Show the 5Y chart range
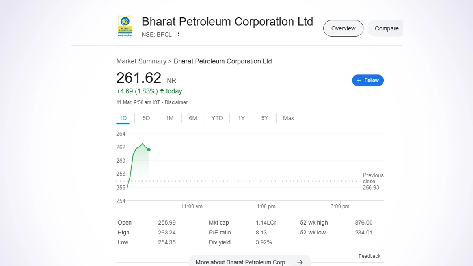The height and width of the screenshot is (266, 473). [x=264, y=118]
